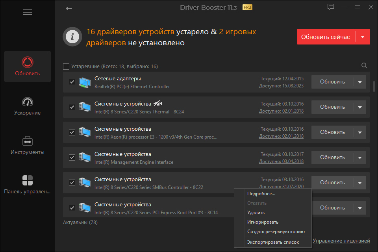Open the feedback speech bubble icon
Viewport: 378px width, 252px height.
pos(331,7)
